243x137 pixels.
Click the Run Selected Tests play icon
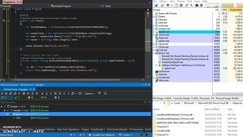[19, 94]
